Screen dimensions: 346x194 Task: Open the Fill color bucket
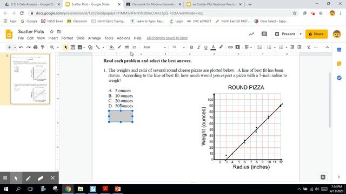[x=112, y=47]
